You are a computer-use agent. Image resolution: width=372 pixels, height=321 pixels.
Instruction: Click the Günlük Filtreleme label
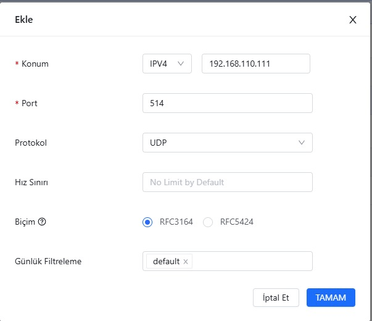point(48,261)
